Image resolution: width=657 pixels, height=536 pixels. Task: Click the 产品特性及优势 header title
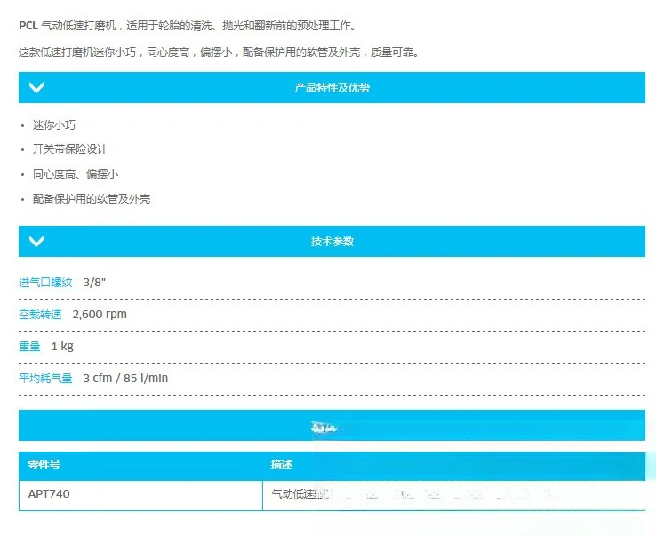point(332,88)
